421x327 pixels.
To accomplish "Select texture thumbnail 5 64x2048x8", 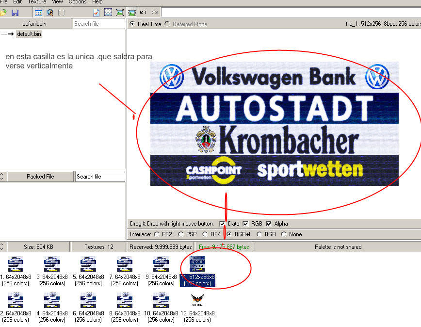I will click(88, 271).
